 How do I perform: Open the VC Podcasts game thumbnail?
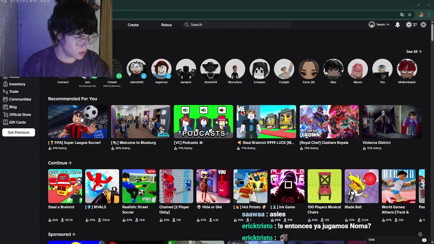tap(203, 122)
